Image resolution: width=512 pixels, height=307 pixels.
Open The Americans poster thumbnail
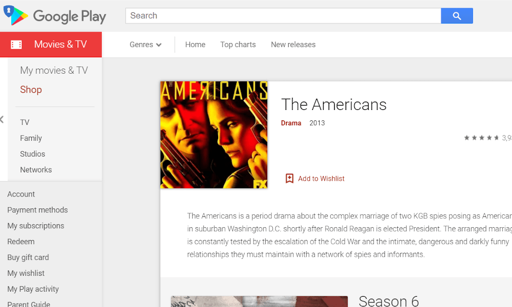coord(214,135)
